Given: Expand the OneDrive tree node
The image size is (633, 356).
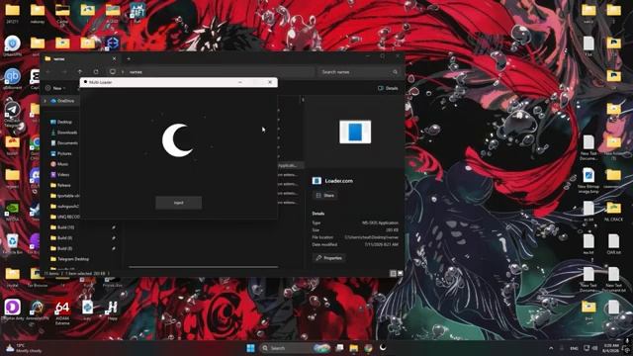Looking at the screenshot, I should 45,101.
